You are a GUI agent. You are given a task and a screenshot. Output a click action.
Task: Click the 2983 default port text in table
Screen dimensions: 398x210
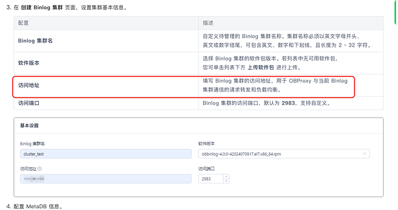click(288, 103)
